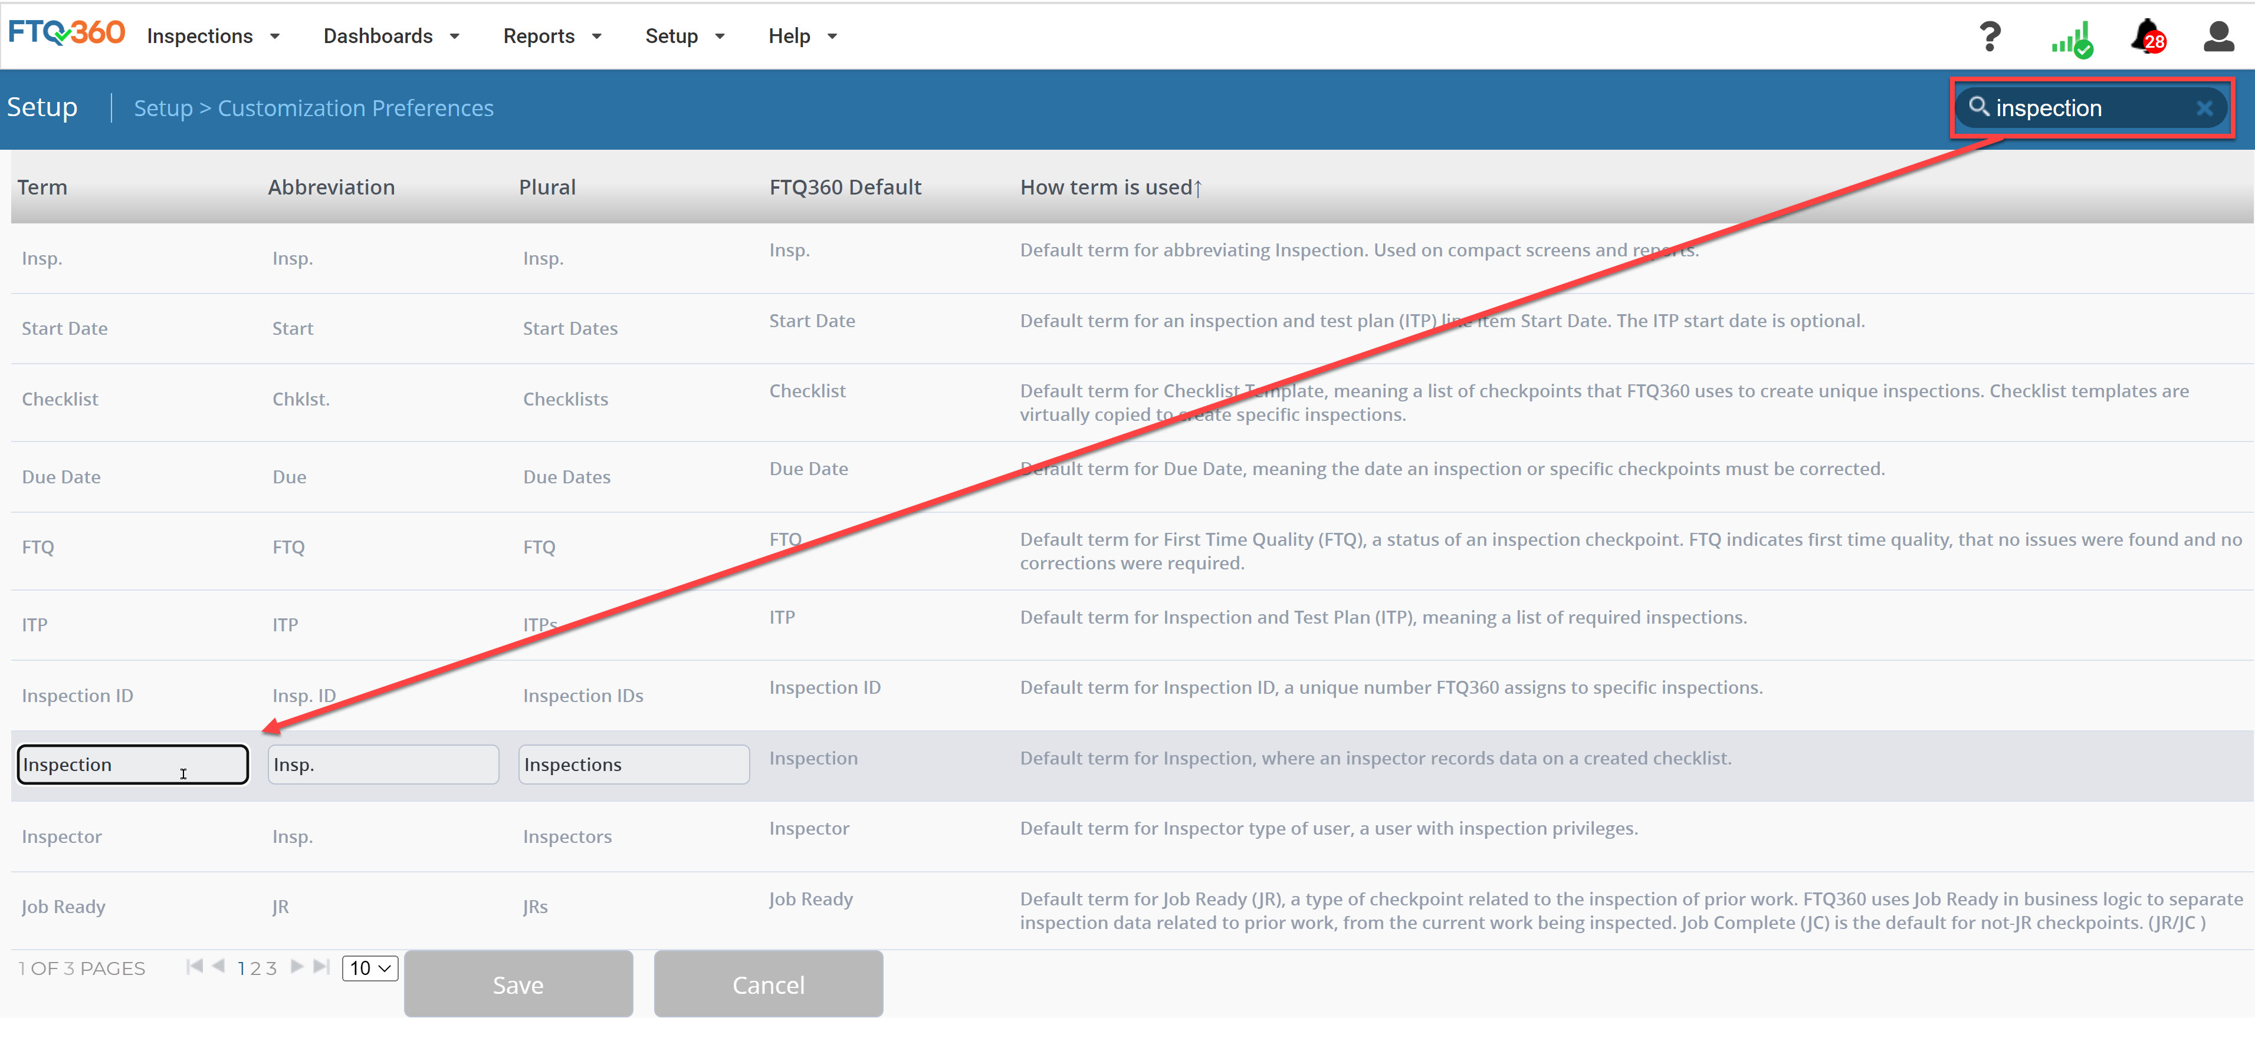Screen dimensions: 2255x1041
Task: Click the Inspectors plural cell
Action: [567, 836]
